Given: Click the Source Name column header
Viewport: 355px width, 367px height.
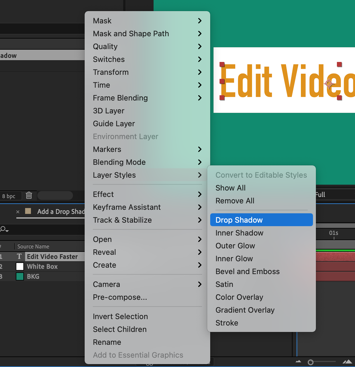Looking at the screenshot, I should point(33,246).
